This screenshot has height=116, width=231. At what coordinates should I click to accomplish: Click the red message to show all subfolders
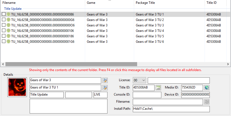pyautogui.click(x=115, y=70)
